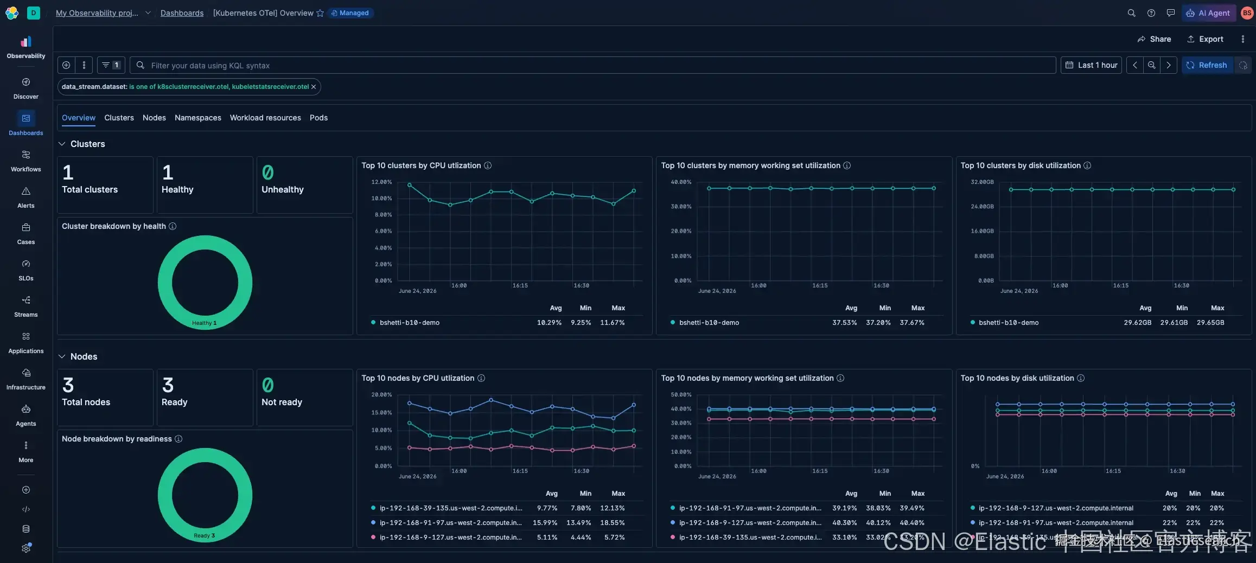Click the search magnifier in header
1256x563 pixels.
(x=1131, y=13)
